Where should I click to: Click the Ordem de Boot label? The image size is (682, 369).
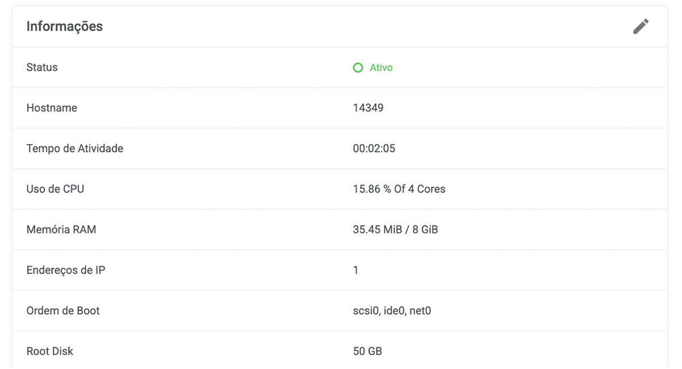[x=63, y=311]
